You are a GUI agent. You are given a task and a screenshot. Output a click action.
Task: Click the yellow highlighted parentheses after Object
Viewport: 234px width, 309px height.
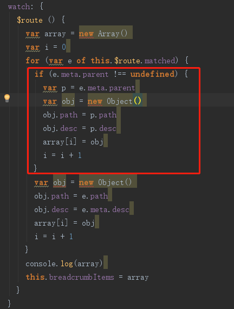138,101
